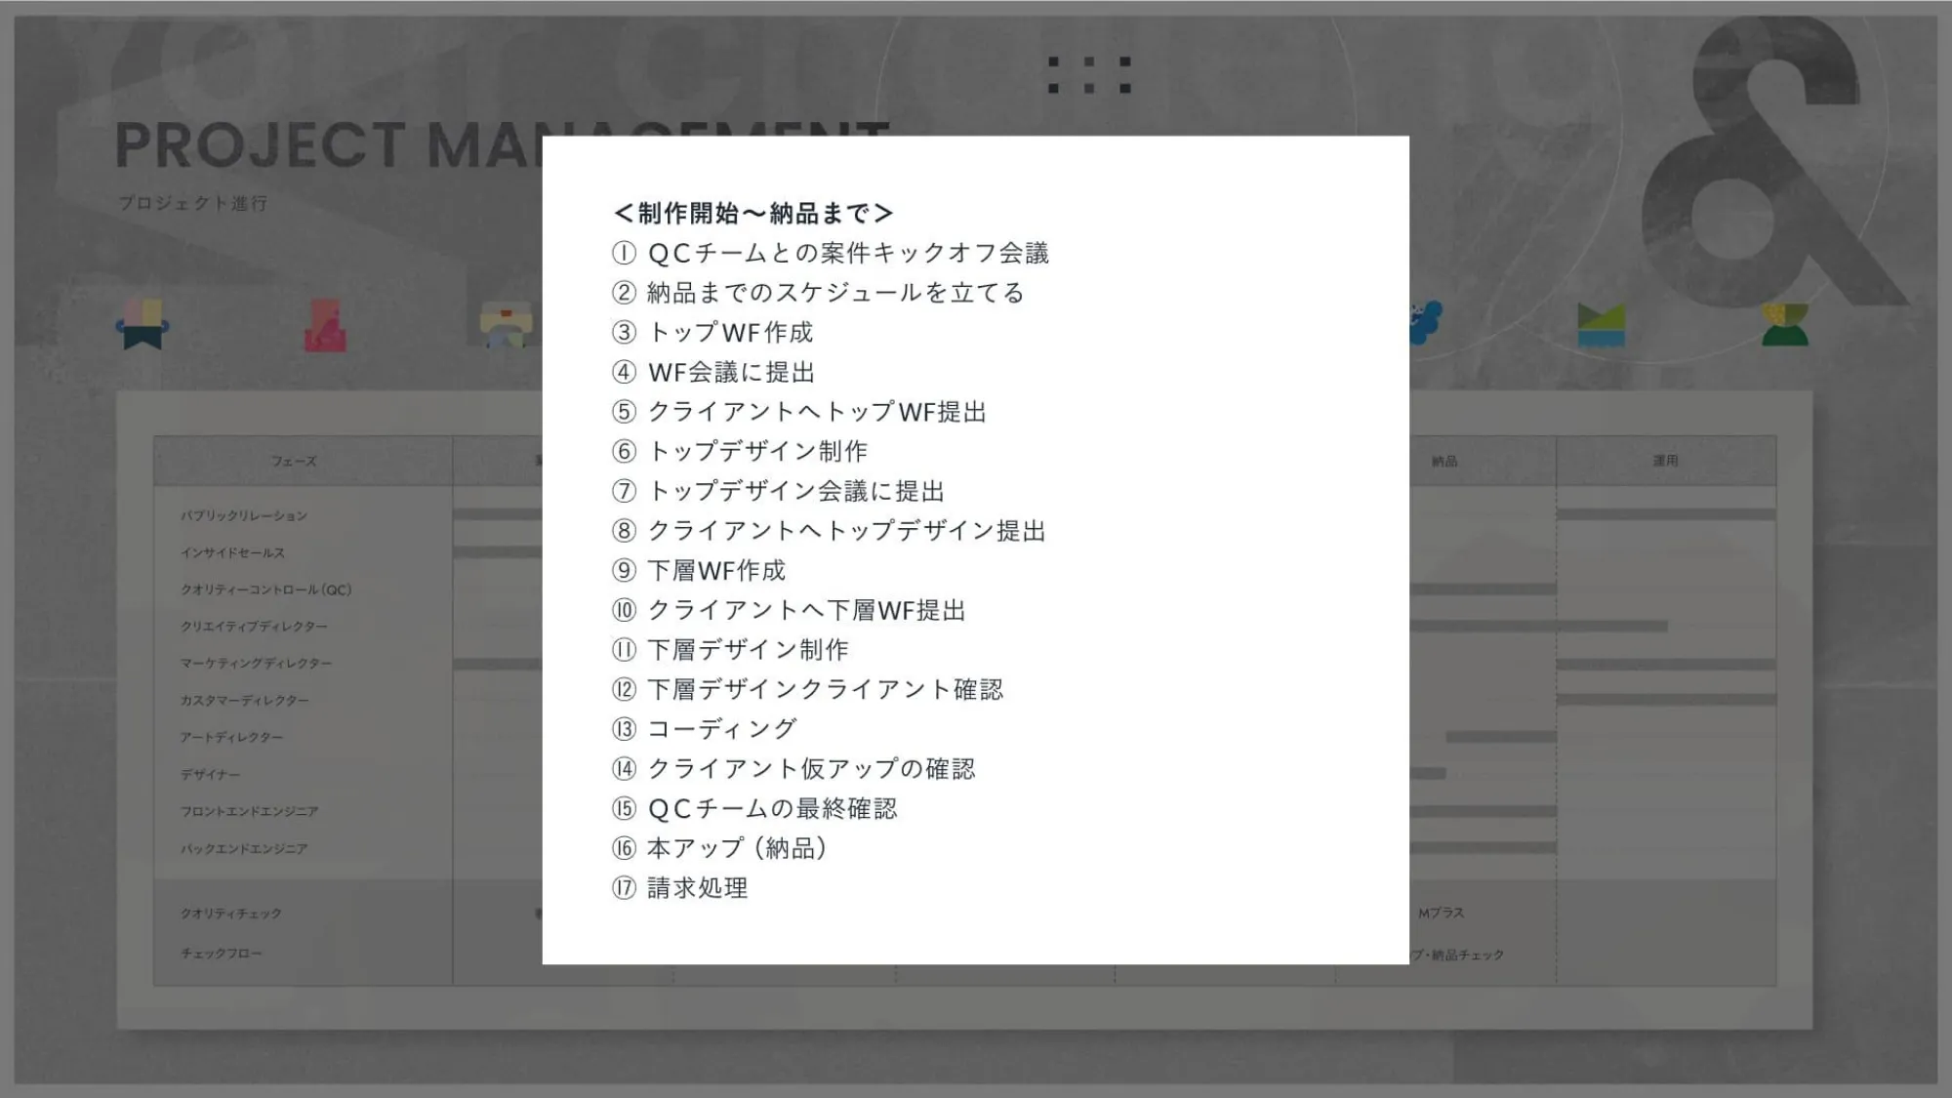Click the dark bookmark person icon on the left
The width and height of the screenshot is (1952, 1098).
pyautogui.click(x=142, y=326)
